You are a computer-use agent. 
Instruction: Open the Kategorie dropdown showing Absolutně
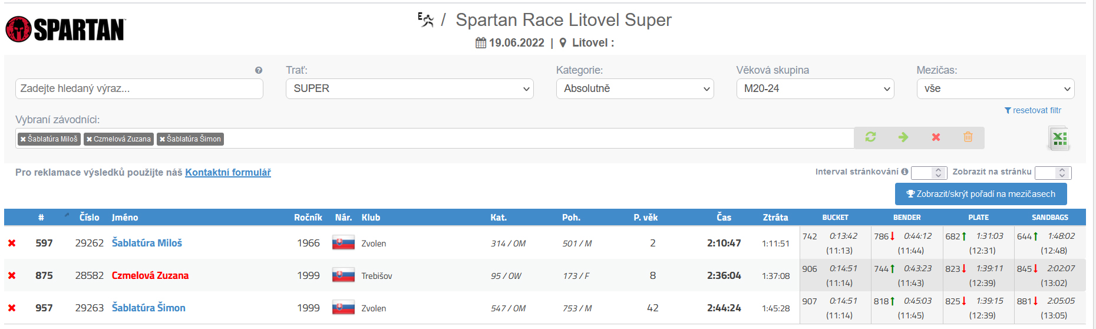635,88
